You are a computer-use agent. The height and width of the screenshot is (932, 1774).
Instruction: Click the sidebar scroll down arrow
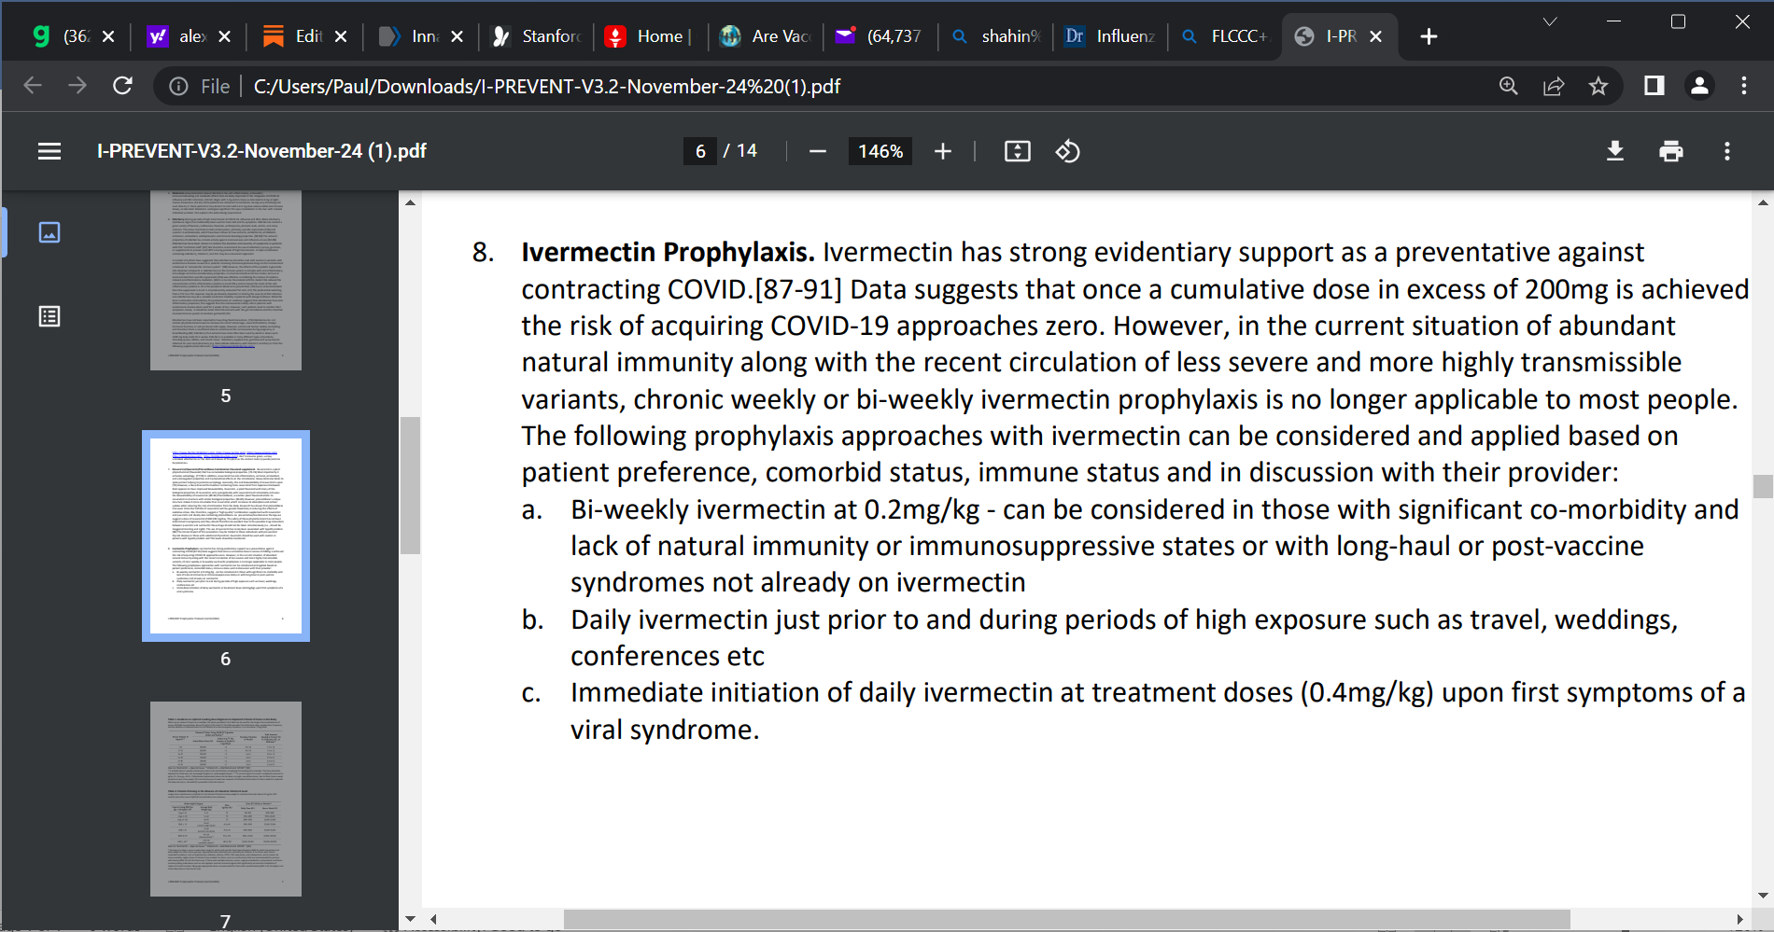pyautogui.click(x=410, y=919)
